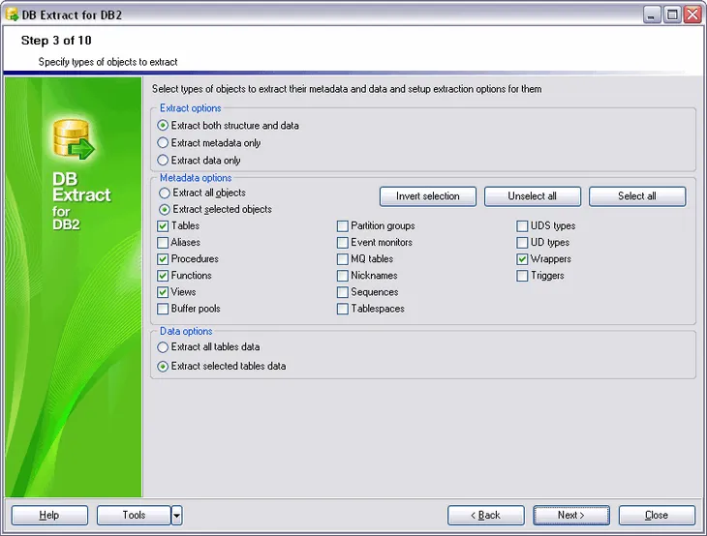Click the DB Extract database logo in sidebar
Viewport: 707px width, 536px height.
[74, 139]
